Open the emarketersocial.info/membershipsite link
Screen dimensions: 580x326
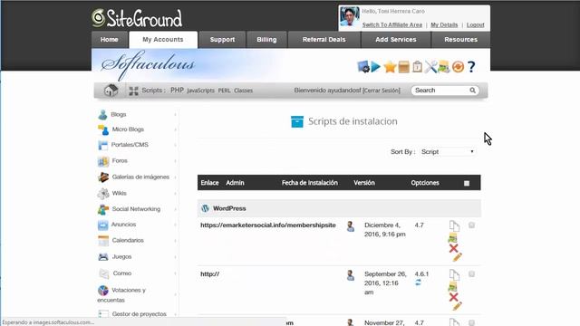[268, 225]
